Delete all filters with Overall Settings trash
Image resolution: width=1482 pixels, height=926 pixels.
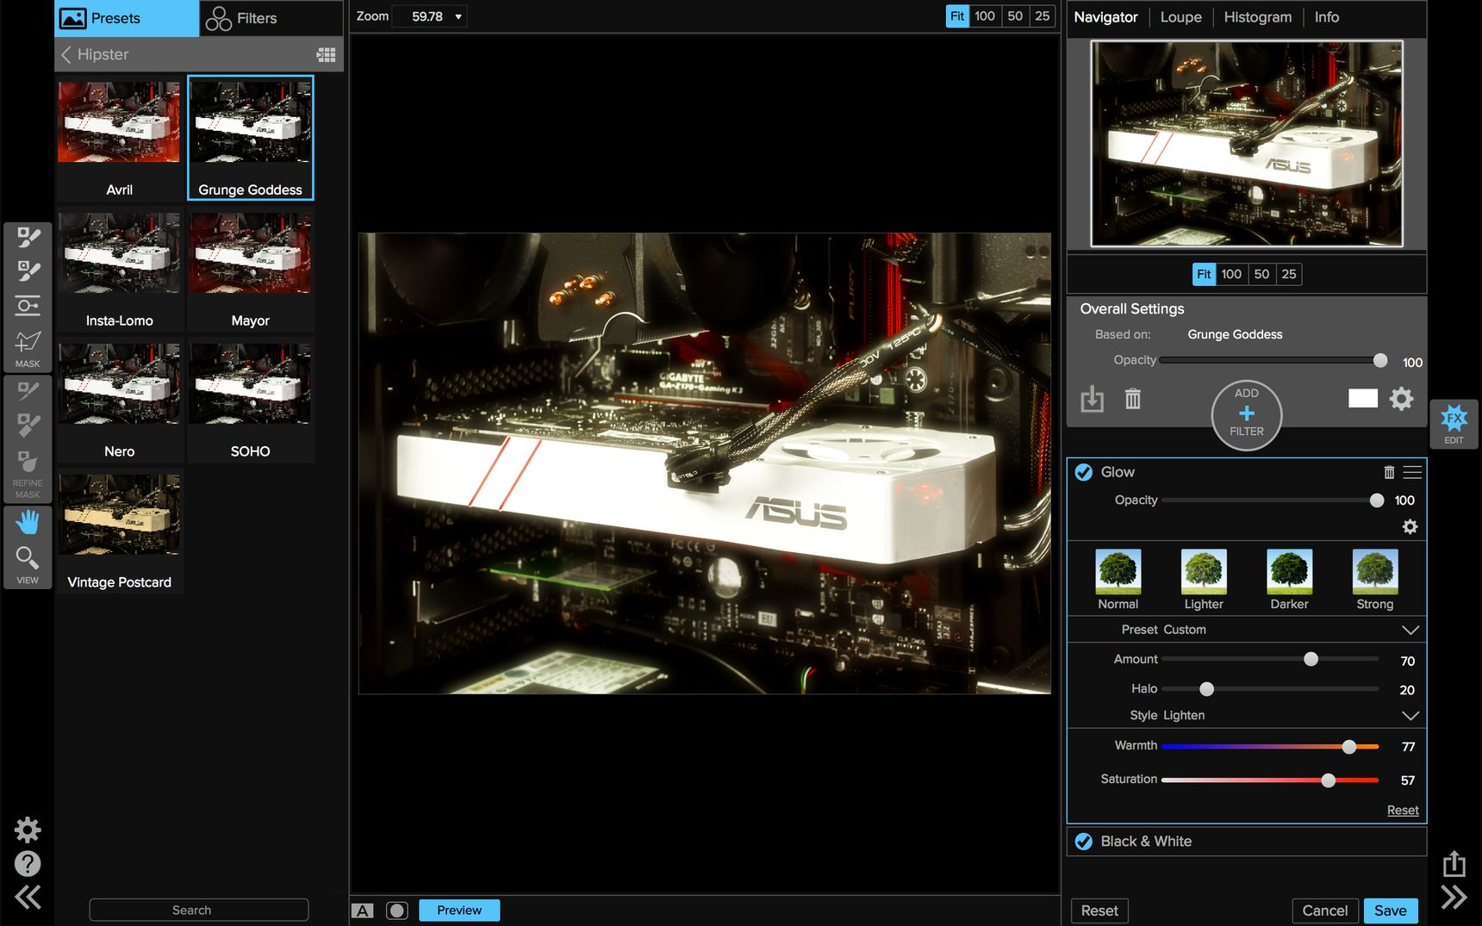pyautogui.click(x=1133, y=399)
